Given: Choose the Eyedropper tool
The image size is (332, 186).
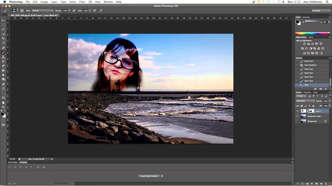Looking at the screenshot, I should 3,43.
